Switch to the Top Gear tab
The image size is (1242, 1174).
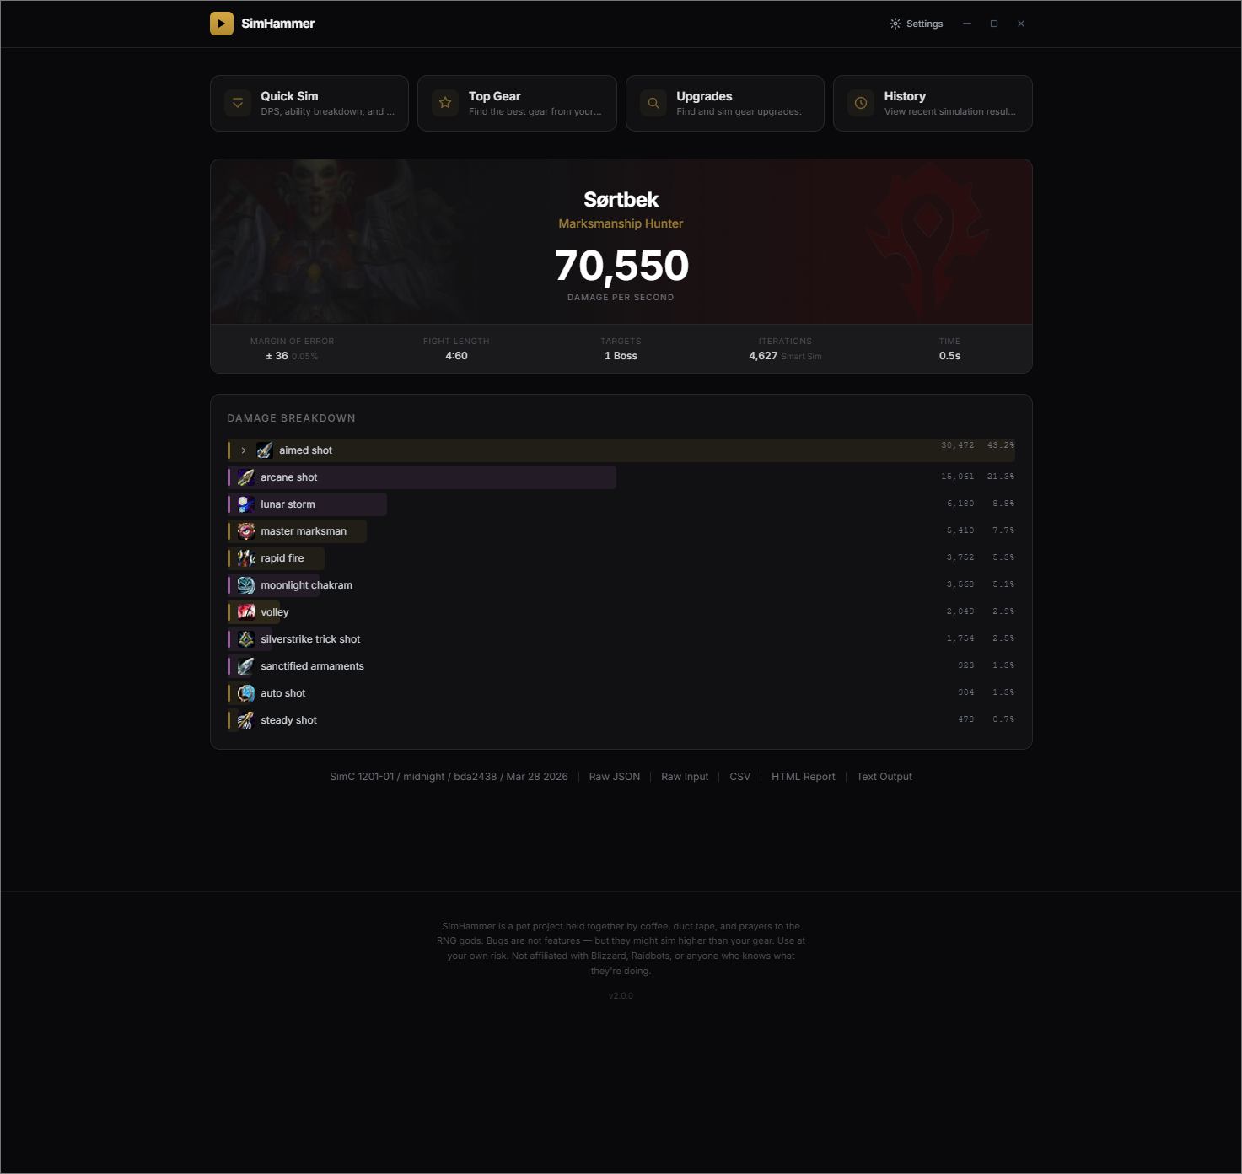click(x=517, y=104)
